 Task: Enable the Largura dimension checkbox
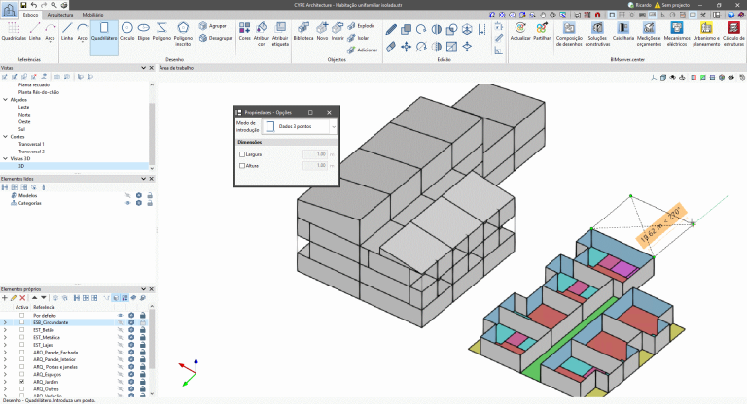click(x=242, y=154)
